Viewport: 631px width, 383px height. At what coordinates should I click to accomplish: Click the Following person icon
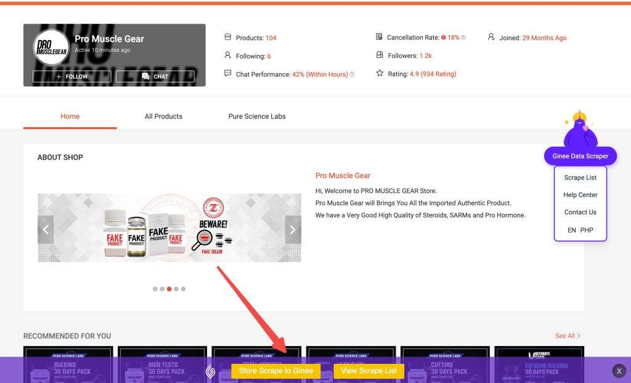228,55
